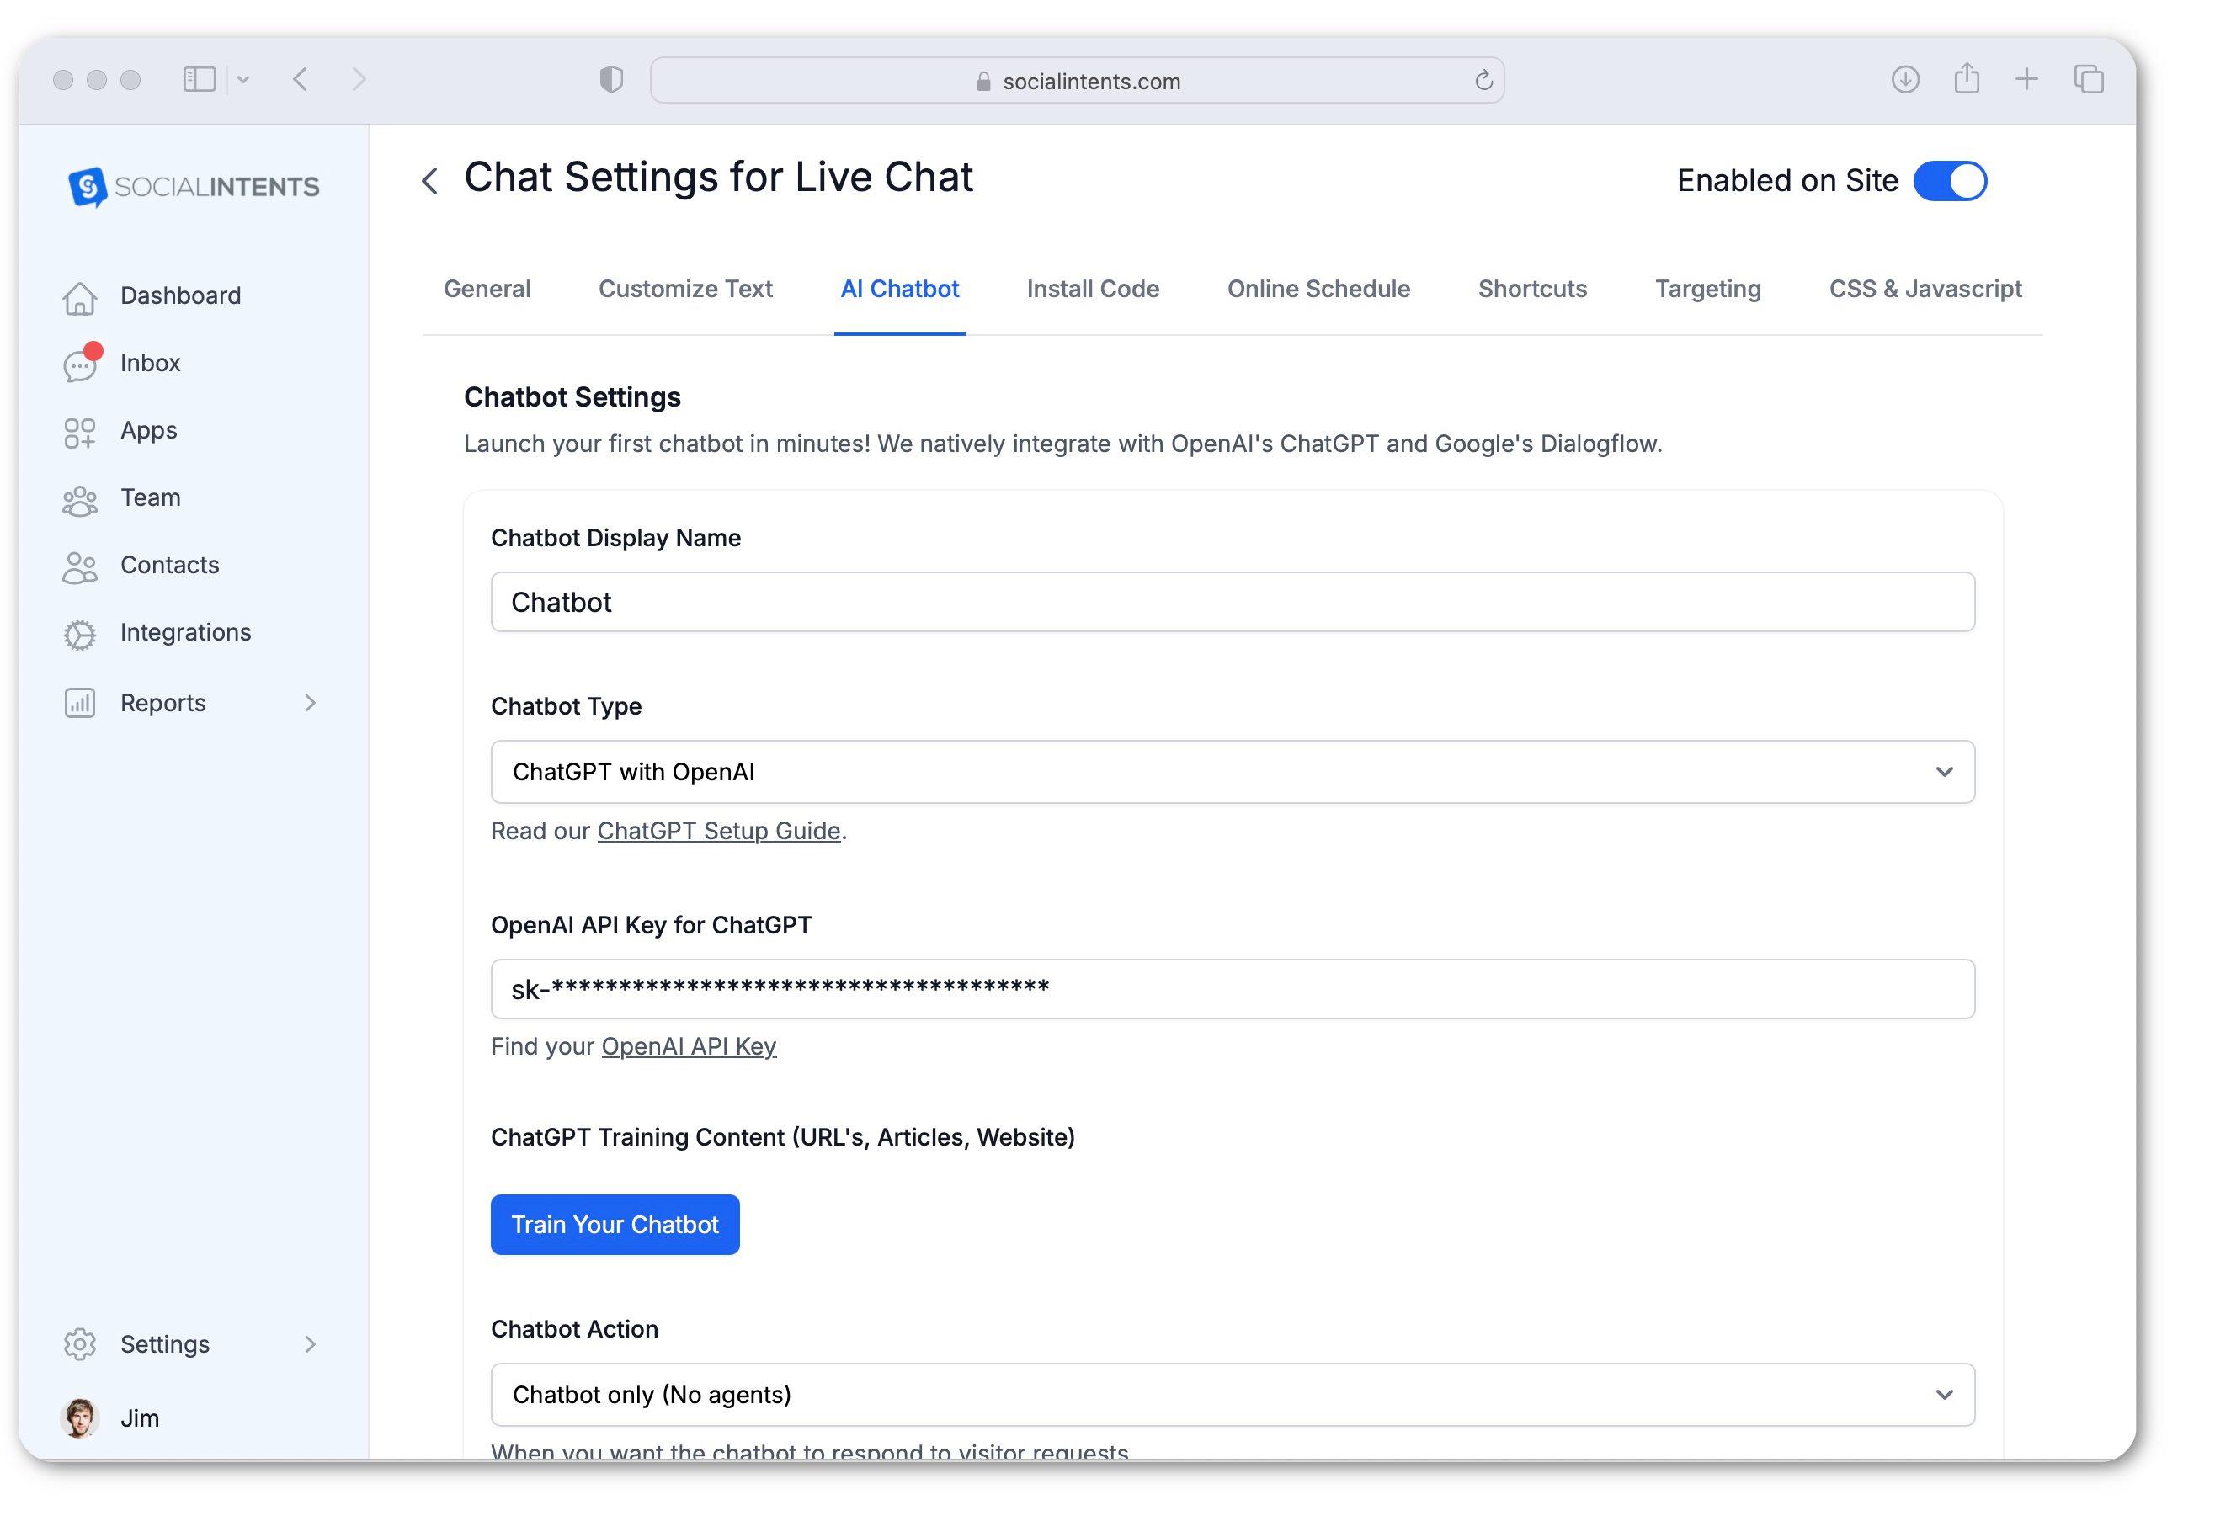The width and height of the screenshot is (2231, 1537).
Task: Click the OpenAI API Key input field
Action: [1233, 988]
